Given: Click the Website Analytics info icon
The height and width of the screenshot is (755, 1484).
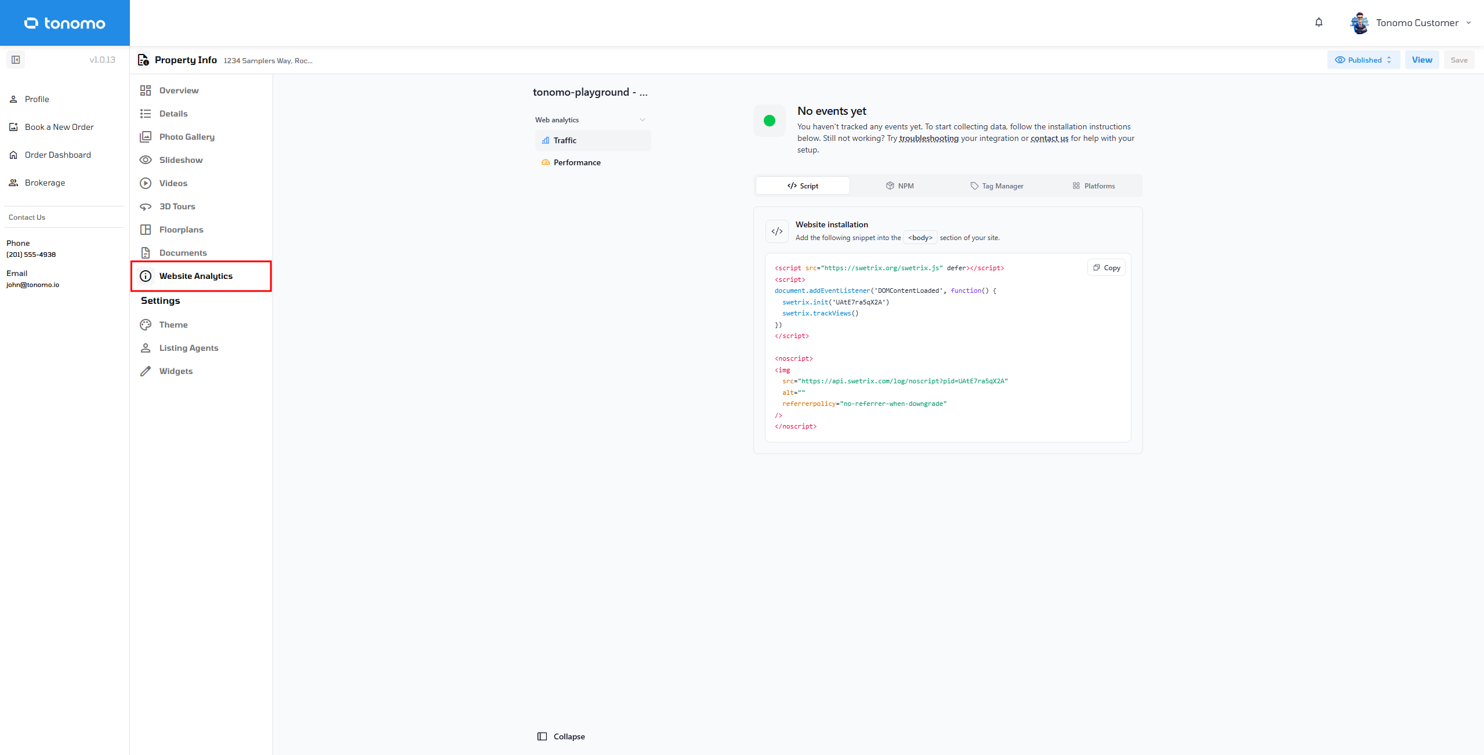Looking at the screenshot, I should pyautogui.click(x=146, y=276).
